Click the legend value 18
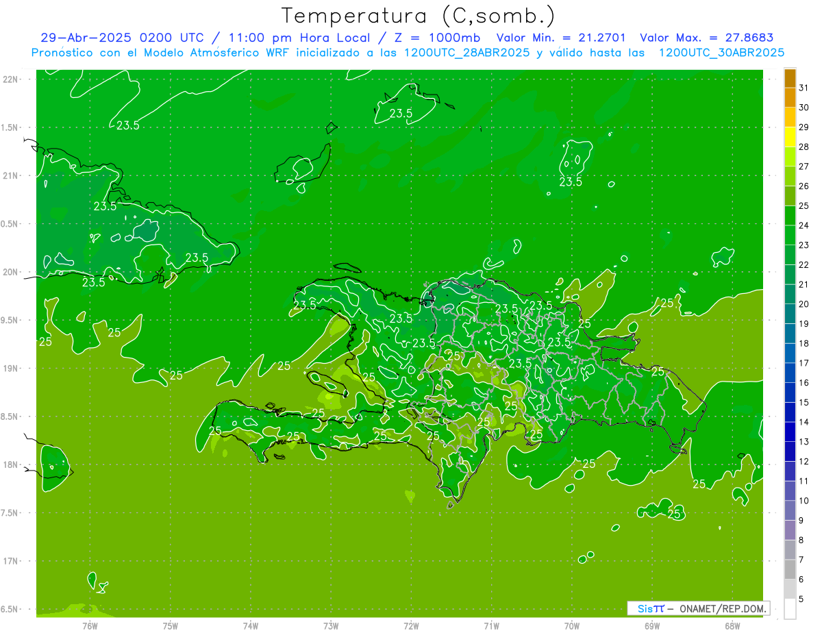 (x=804, y=343)
